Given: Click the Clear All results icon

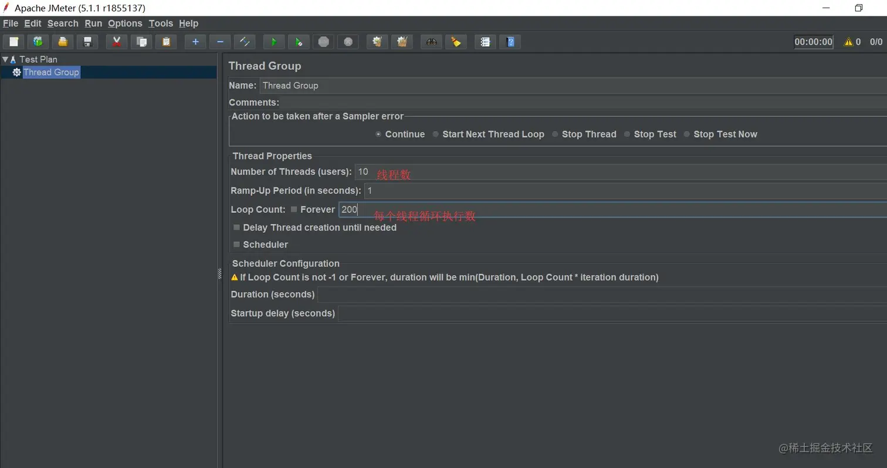Looking at the screenshot, I should [x=402, y=42].
